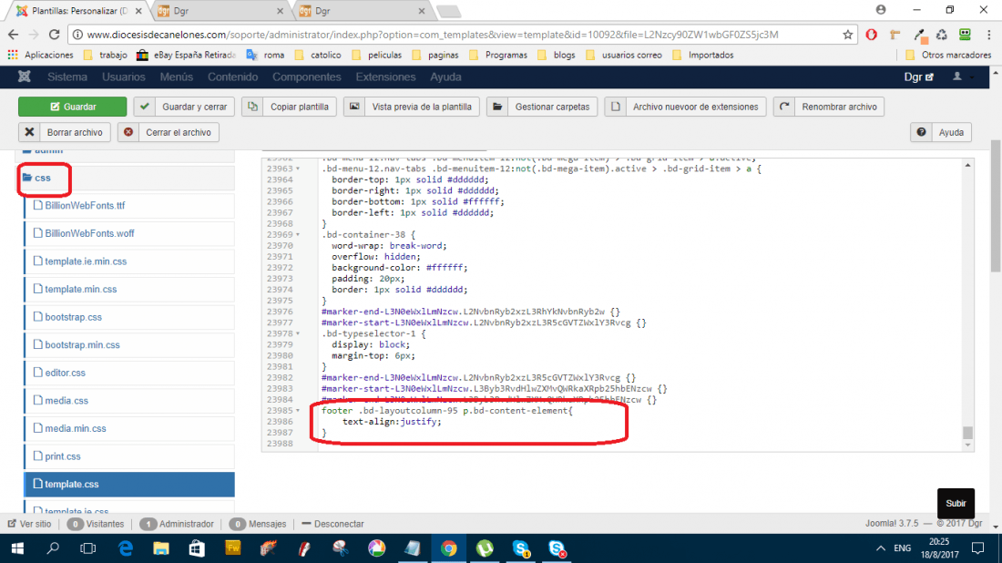Image resolution: width=1002 pixels, height=563 pixels.
Task: Click the code editor vertical scrollbar thumb
Action: (967, 433)
